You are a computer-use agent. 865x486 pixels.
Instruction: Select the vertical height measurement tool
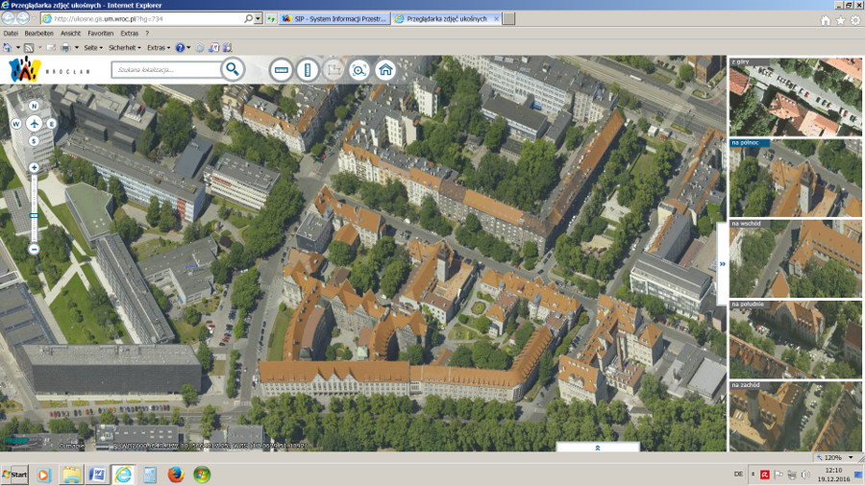tap(308, 69)
